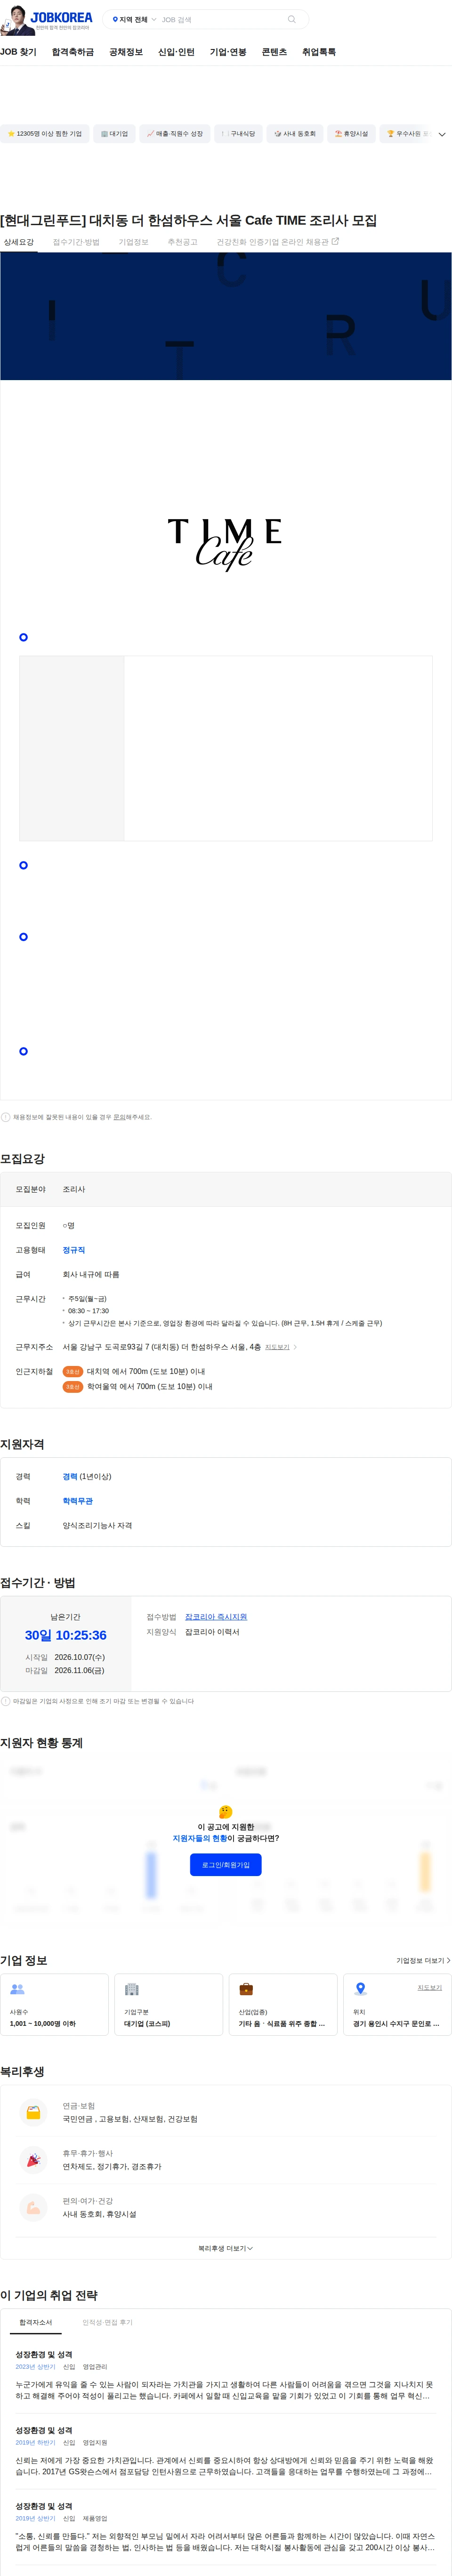Click the TIME Cafe logo image

pos(225,544)
